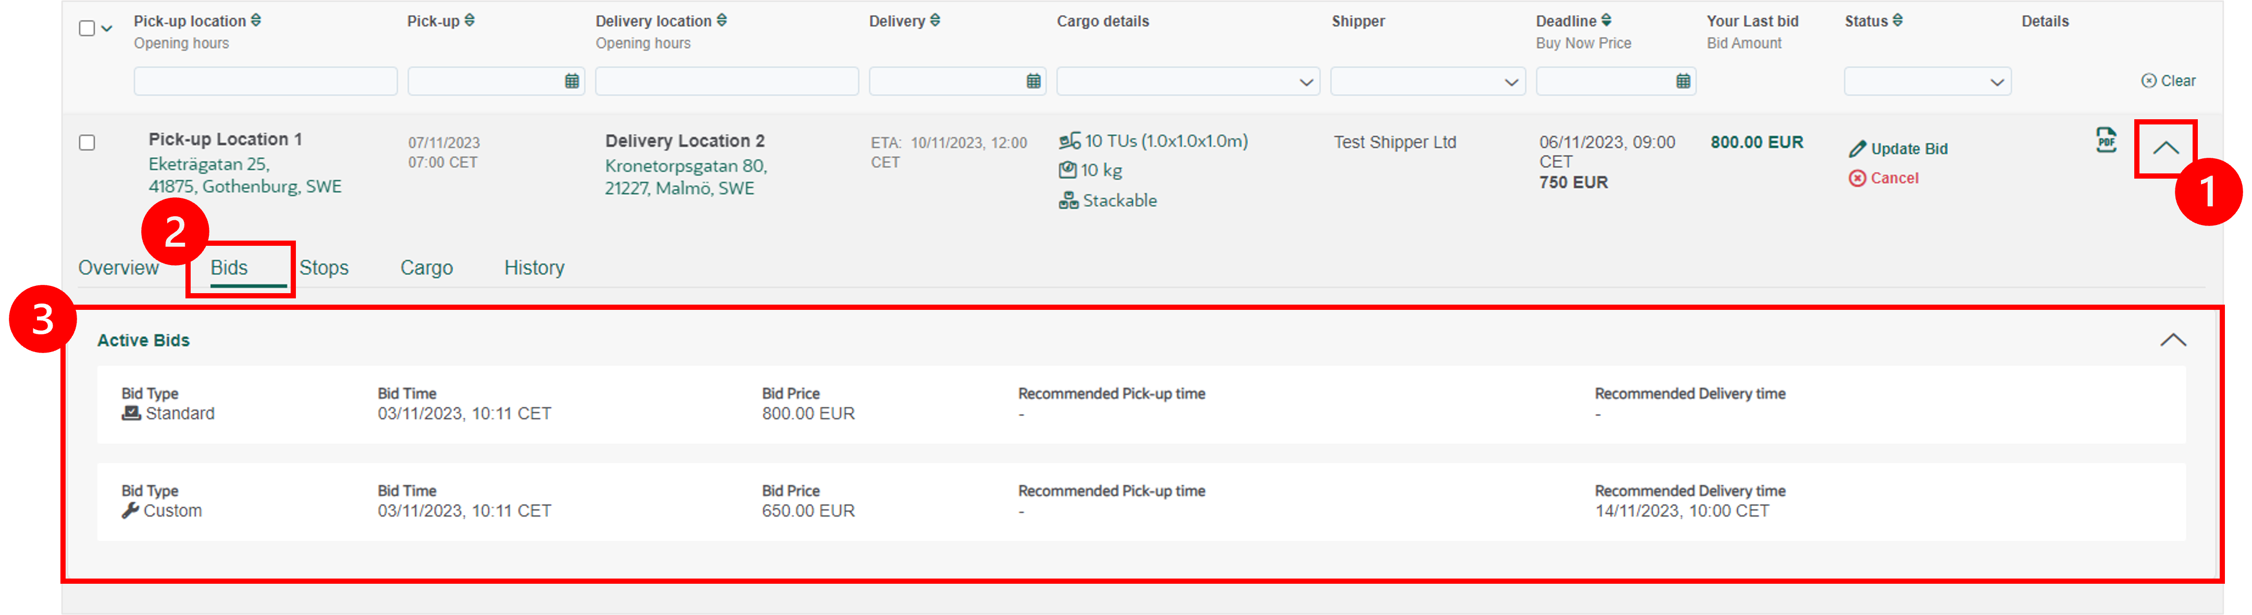Click the Update Bid link
Screen dimensions: 2252x615
pos(1898,148)
